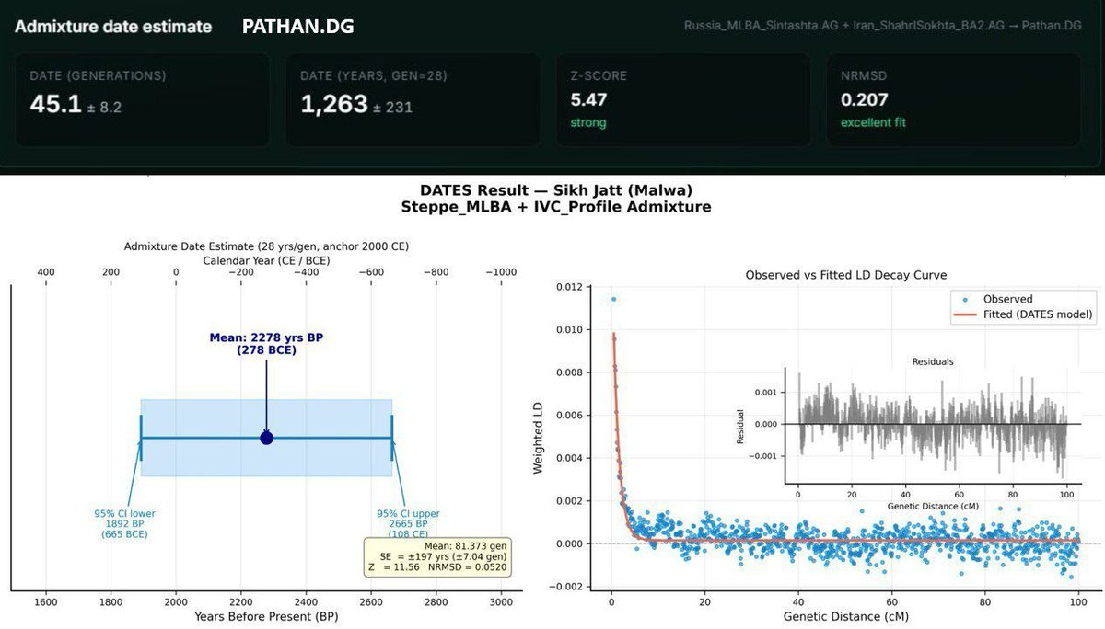1105x629 pixels.
Task: Click the '95% CI lower 1892 BP' label
Action: point(125,523)
